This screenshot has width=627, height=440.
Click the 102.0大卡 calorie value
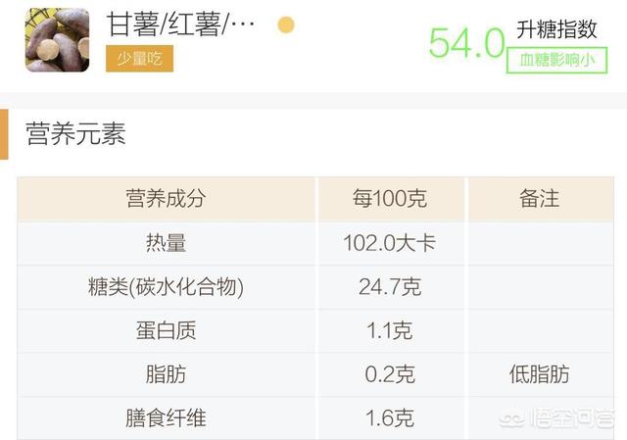click(x=390, y=243)
